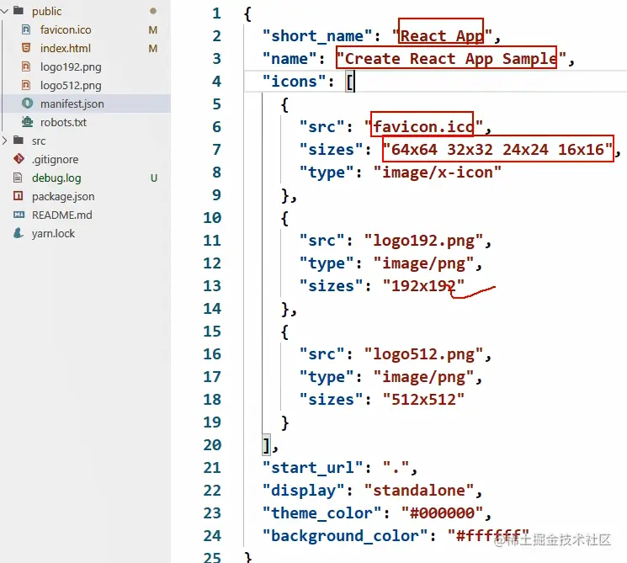The width and height of the screenshot is (627, 563).
Task: Click line number 15 in the gutter
Action: 212,331
